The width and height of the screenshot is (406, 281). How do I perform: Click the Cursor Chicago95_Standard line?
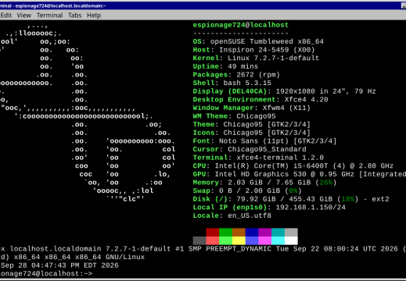250,149
